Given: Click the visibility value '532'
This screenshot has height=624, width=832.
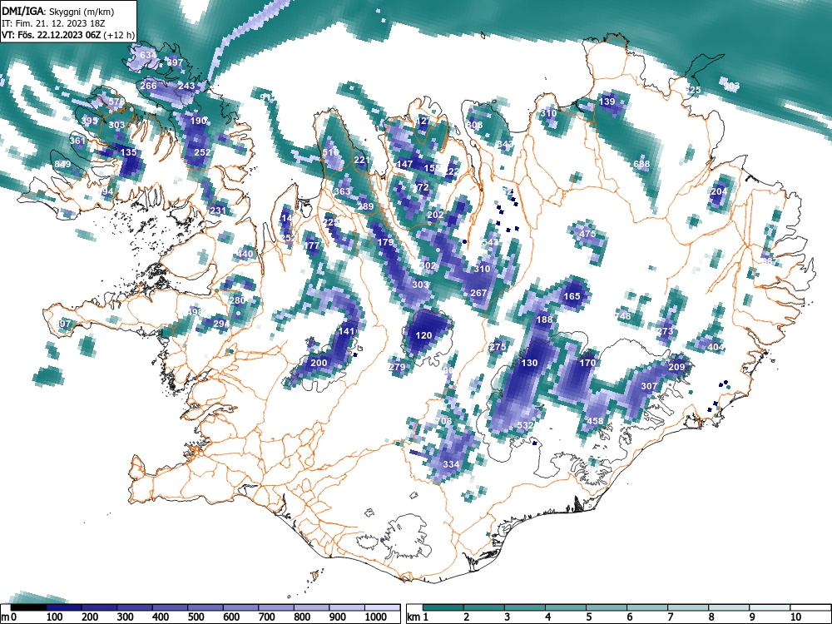Looking at the screenshot, I should pos(525,425).
